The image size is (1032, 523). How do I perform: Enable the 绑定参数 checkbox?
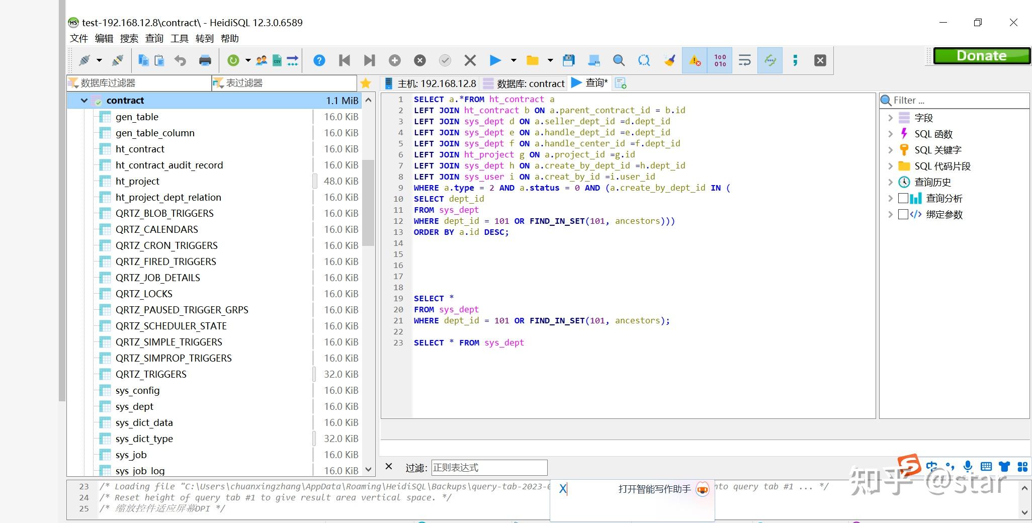pos(903,214)
